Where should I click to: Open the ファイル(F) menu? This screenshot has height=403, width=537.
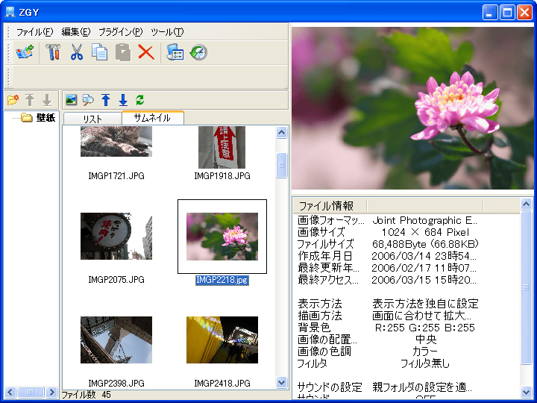pyautogui.click(x=34, y=32)
